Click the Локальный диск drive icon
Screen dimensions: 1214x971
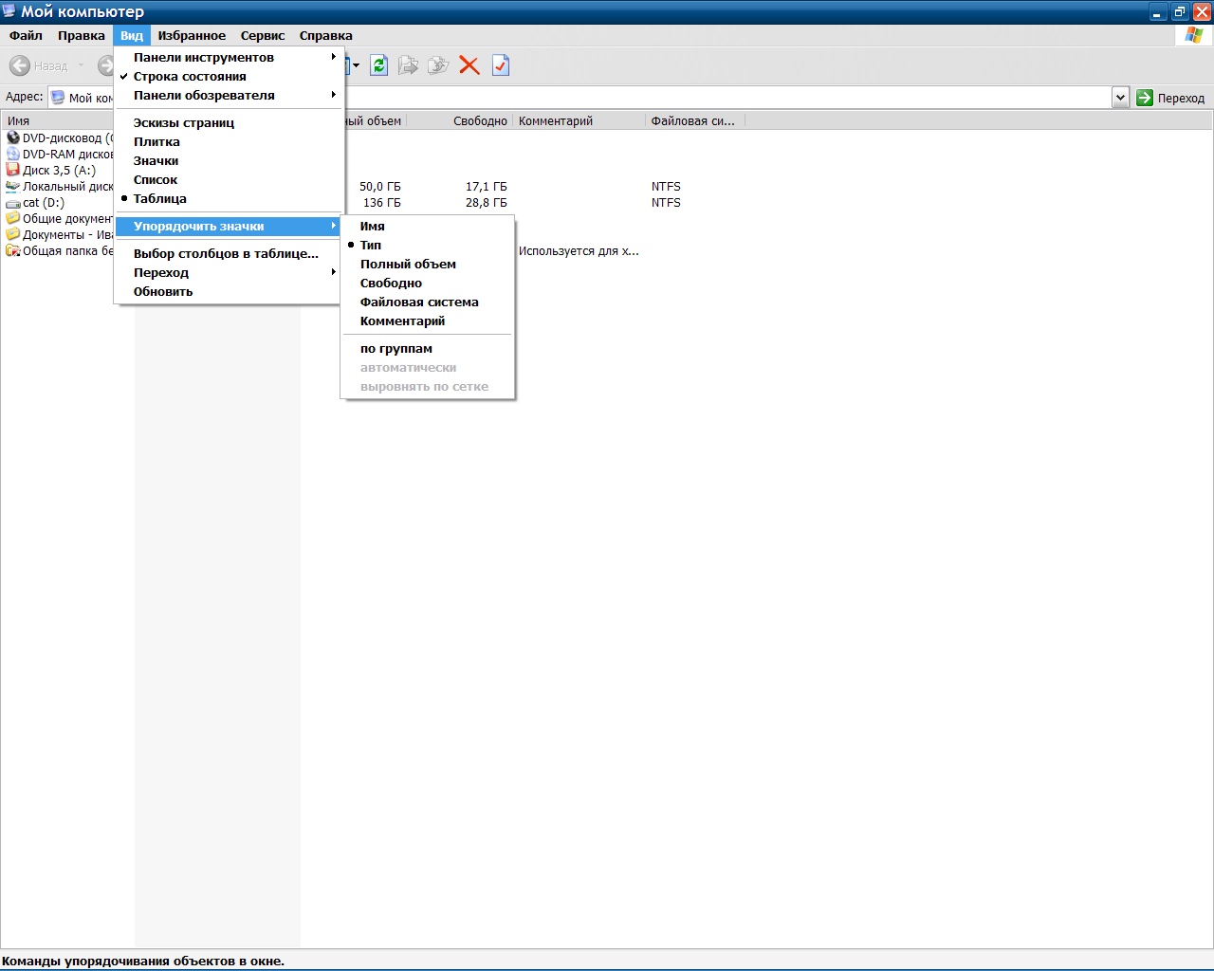(x=13, y=186)
